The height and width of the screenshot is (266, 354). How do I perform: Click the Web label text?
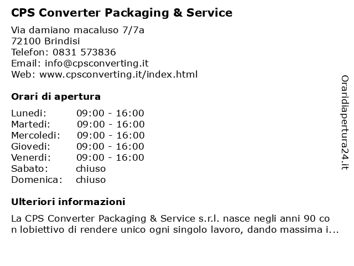[23, 74]
